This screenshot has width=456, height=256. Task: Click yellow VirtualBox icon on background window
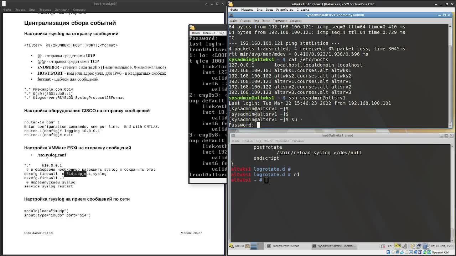(x=192, y=28)
